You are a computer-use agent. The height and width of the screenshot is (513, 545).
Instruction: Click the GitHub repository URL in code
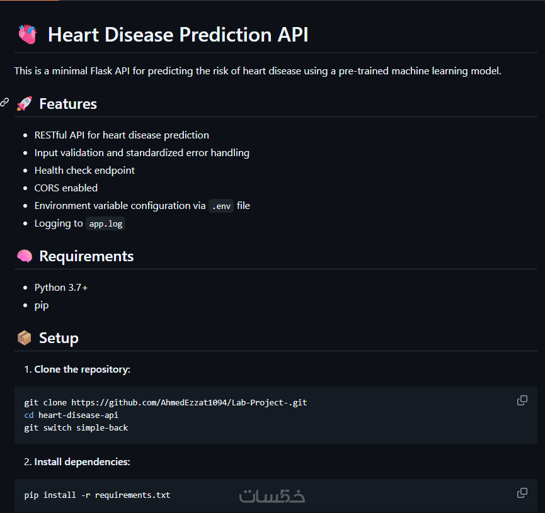click(189, 402)
